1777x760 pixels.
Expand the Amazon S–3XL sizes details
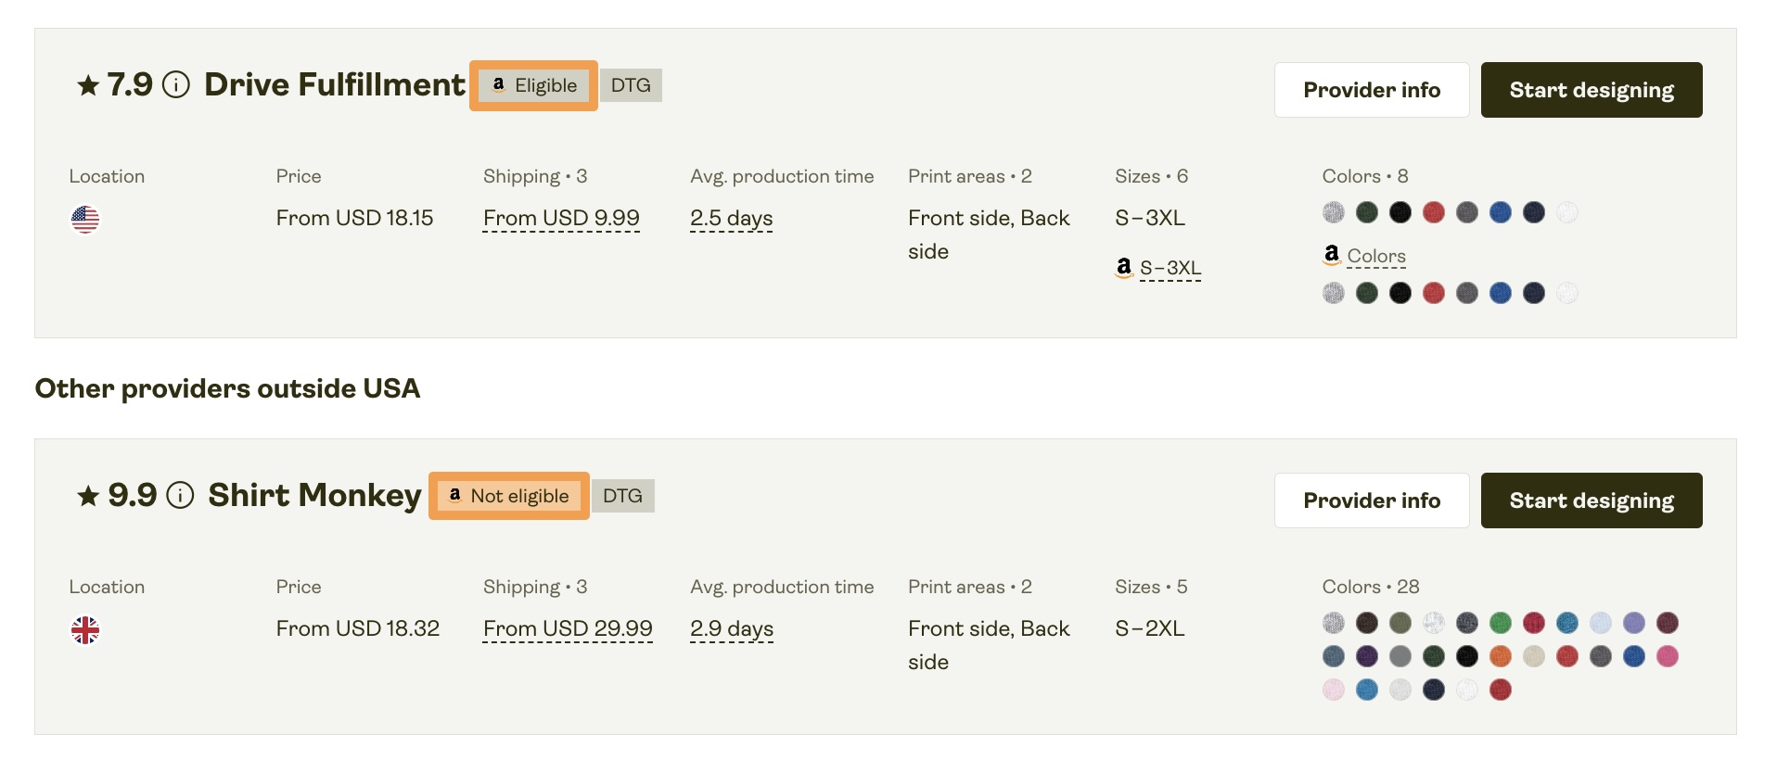click(x=1170, y=268)
